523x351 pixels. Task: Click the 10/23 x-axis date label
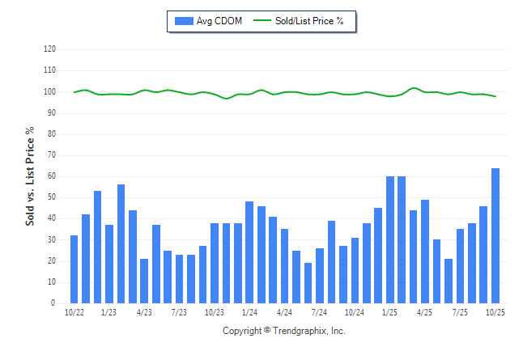(x=214, y=312)
